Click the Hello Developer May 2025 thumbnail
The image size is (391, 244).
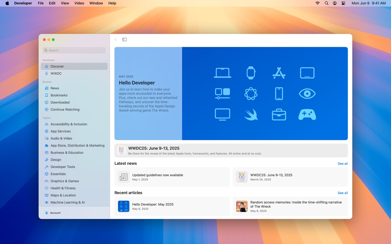click(x=124, y=206)
